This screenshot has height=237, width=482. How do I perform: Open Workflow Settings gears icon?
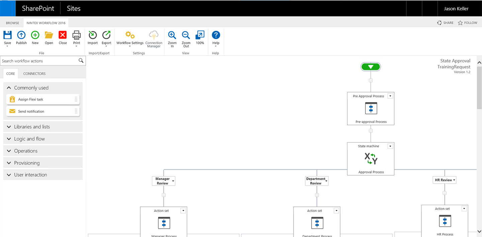tap(130, 35)
